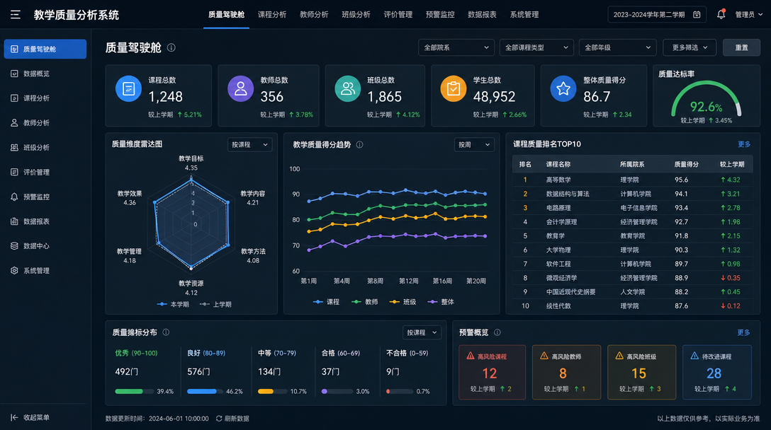Click the 整体质量得分 star icon
Screen dimensions: 771x430
[563, 89]
